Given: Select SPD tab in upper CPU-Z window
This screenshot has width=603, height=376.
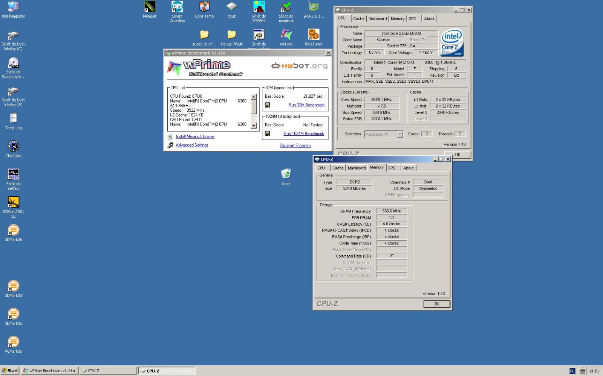Looking at the screenshot, I should coord(413,19).
